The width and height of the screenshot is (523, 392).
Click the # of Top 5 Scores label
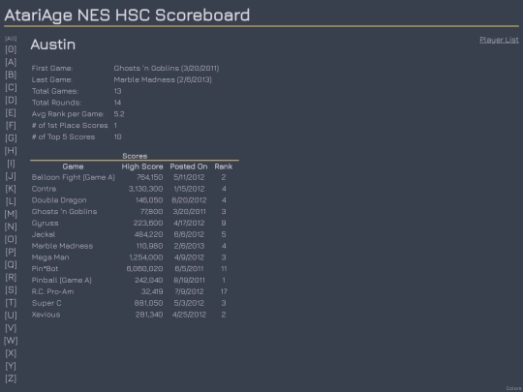(63, 137)
